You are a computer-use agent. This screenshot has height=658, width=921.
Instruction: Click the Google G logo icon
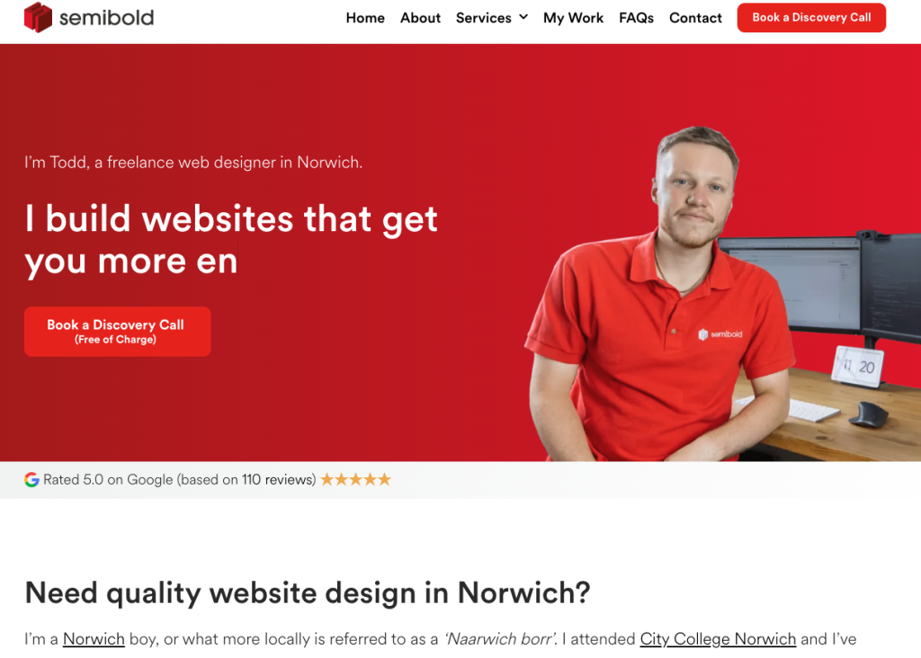click(x=31, y=479)
